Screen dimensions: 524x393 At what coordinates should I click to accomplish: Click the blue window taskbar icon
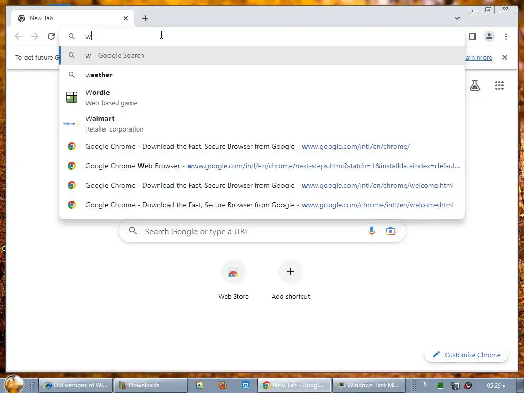click(x=245, y=385)
